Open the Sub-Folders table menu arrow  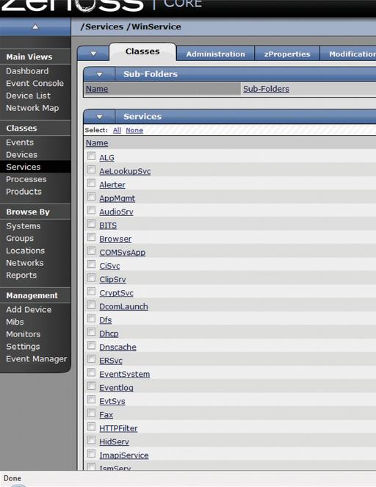(99, 74)
